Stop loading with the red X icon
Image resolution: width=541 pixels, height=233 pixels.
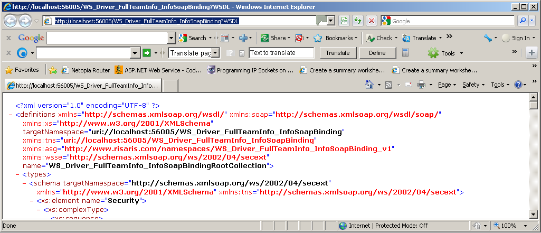(371, 21)
